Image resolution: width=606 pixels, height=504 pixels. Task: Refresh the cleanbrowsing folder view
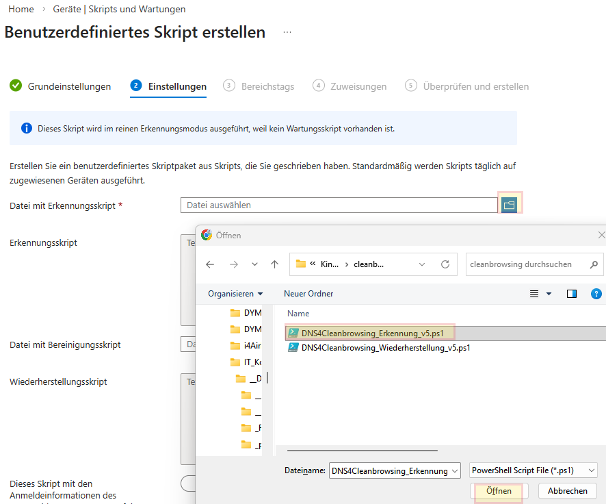tap(445, 264)
